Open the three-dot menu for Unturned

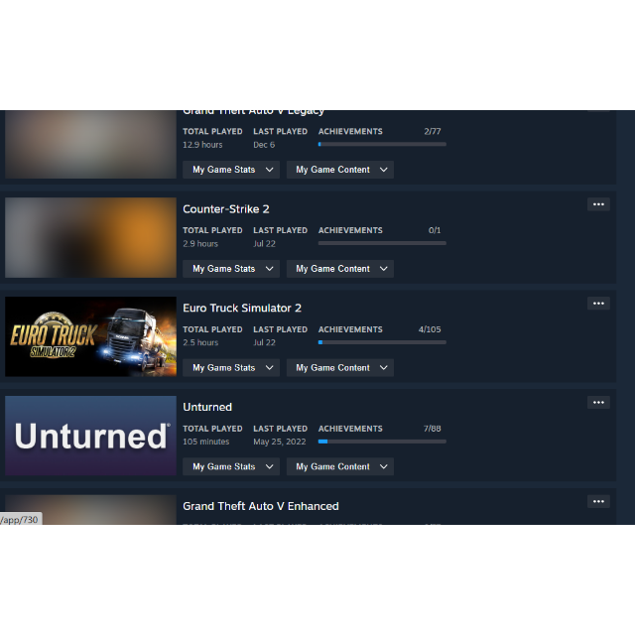598,403
